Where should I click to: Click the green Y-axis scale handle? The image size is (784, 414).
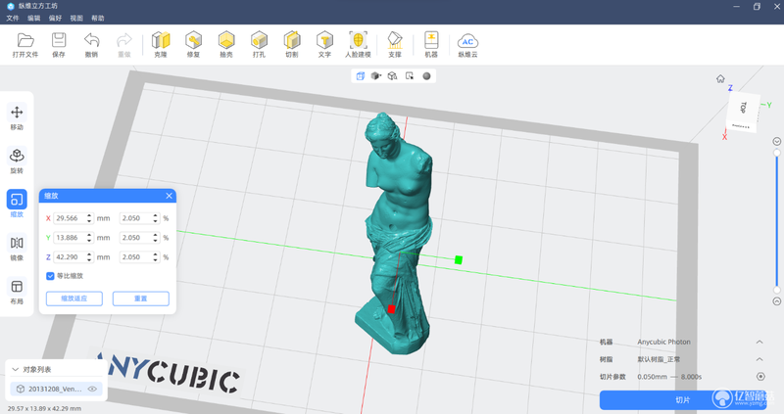pos(459,259)
